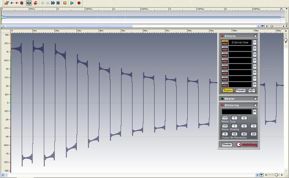Toggle the yellow Bypass button
Image resolution: width=289 pixels, height=178 pixels.
[228, 91]
